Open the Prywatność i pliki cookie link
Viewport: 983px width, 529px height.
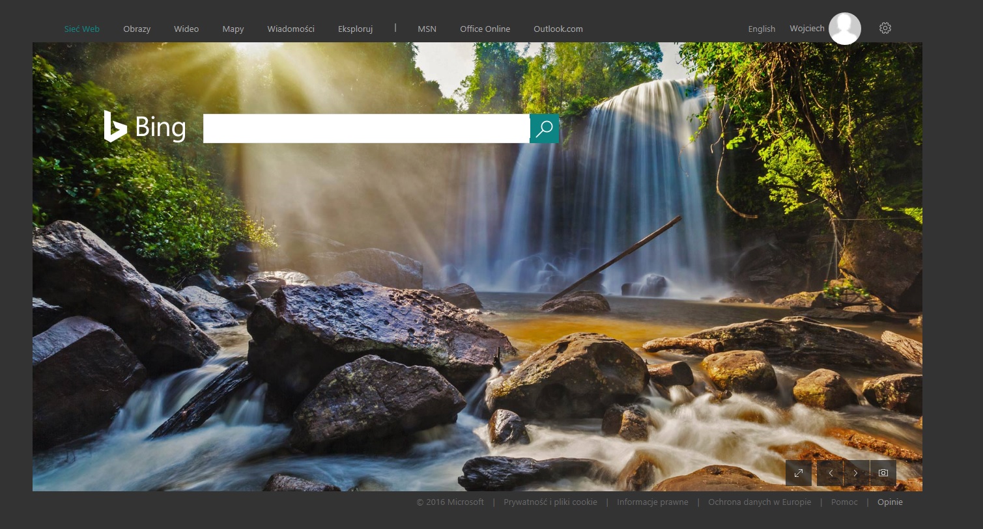550,502
